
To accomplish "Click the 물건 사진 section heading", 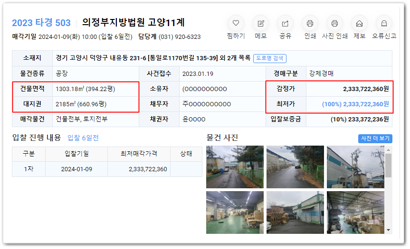I will pyautogui.click(x=222, y=138).
